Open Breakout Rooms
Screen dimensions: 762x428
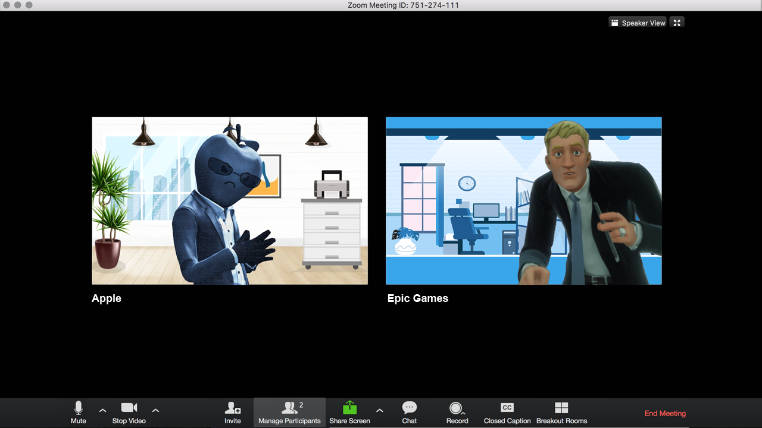click(x=561, y=413)
